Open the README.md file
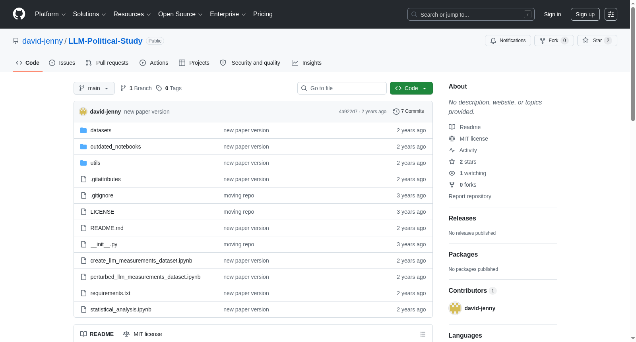 coord(107,228)
